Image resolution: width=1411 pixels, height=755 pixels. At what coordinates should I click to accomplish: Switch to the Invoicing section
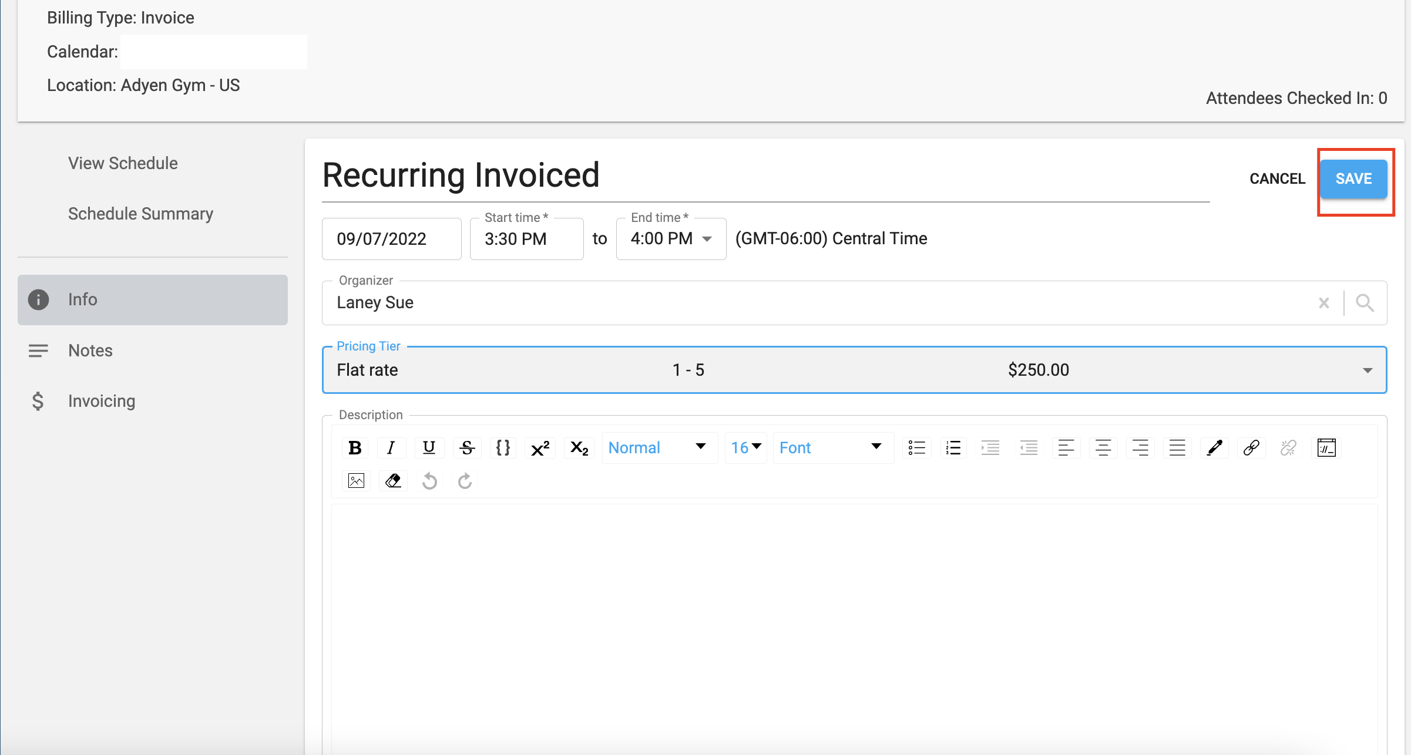[x=101, y=401]
